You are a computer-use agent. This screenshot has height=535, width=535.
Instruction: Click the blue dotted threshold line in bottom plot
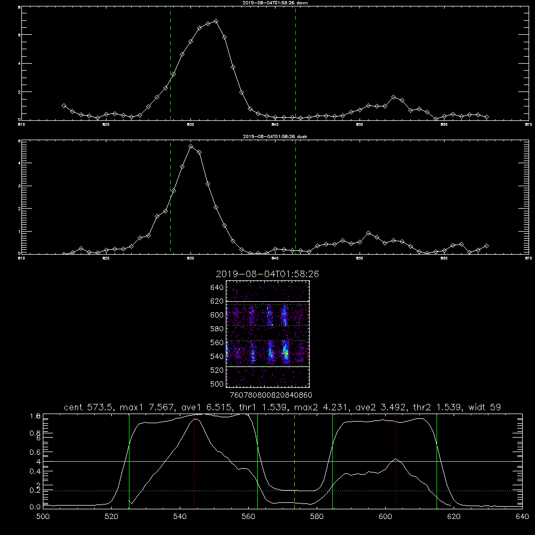(x=282, y=491)
